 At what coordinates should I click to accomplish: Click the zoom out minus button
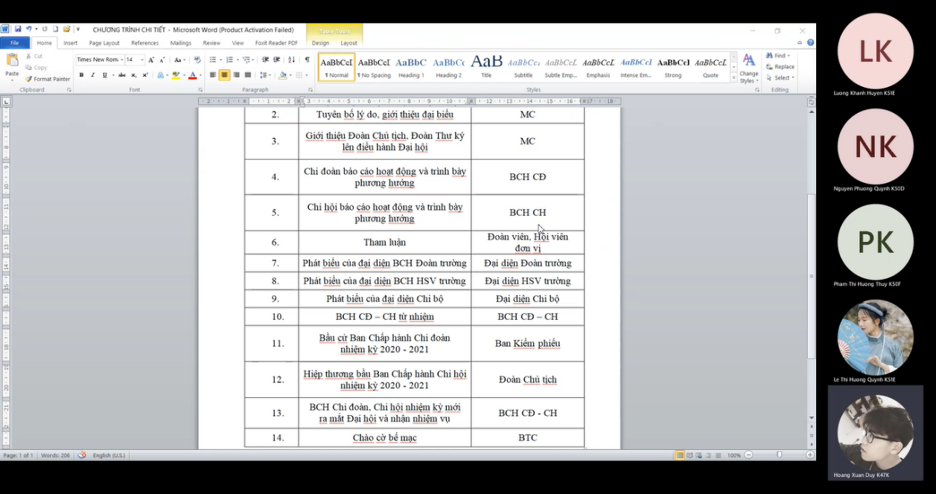click(x=748, y=455)
